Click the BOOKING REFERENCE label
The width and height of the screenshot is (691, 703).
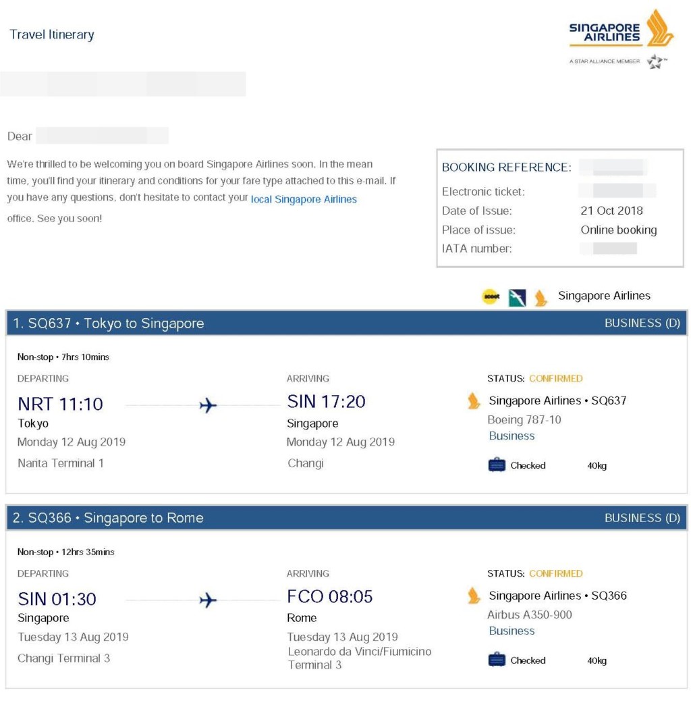point(506,167)
